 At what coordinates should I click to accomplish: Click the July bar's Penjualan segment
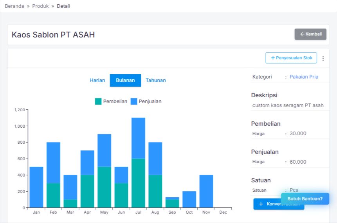[x=138, y=138]
